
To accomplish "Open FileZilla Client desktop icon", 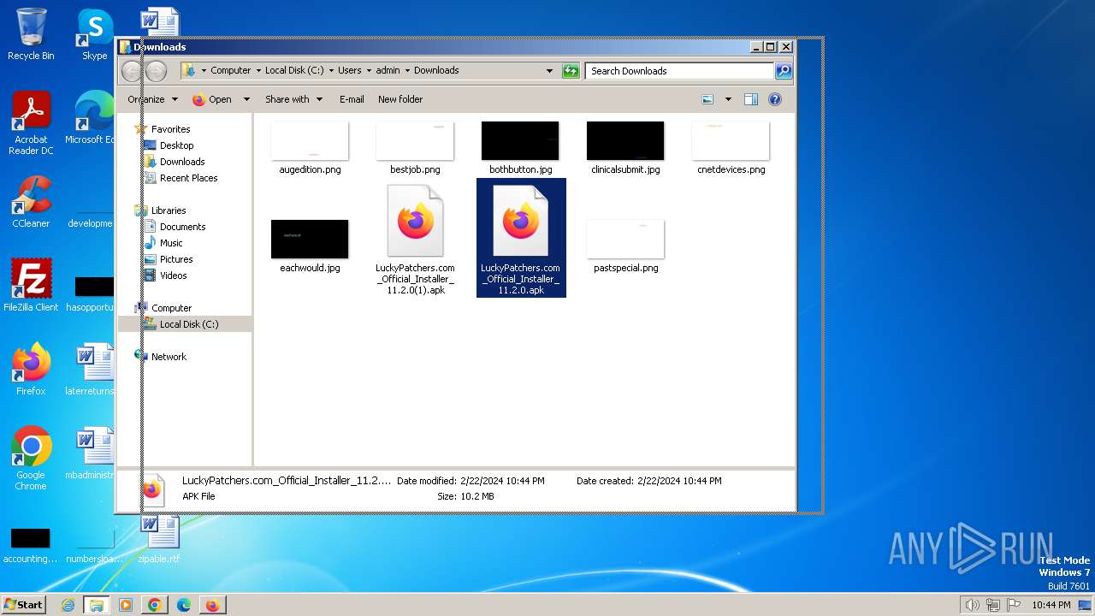I will [31, 285].
